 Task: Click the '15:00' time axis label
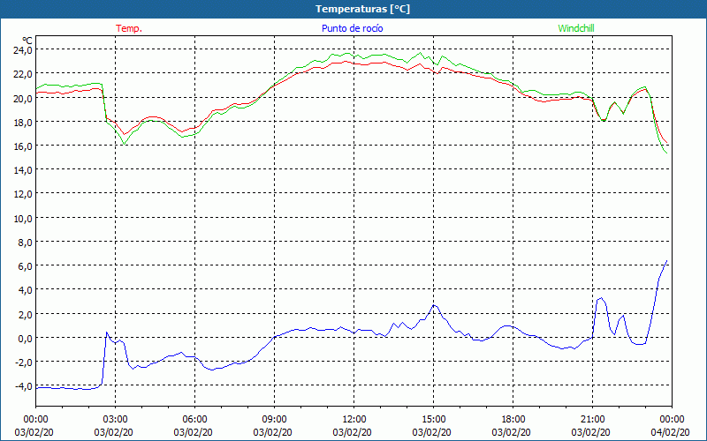coord(433,420)
